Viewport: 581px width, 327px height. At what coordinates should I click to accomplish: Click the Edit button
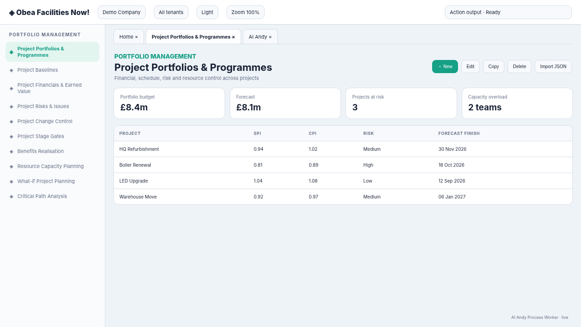(x=470, y=66)
